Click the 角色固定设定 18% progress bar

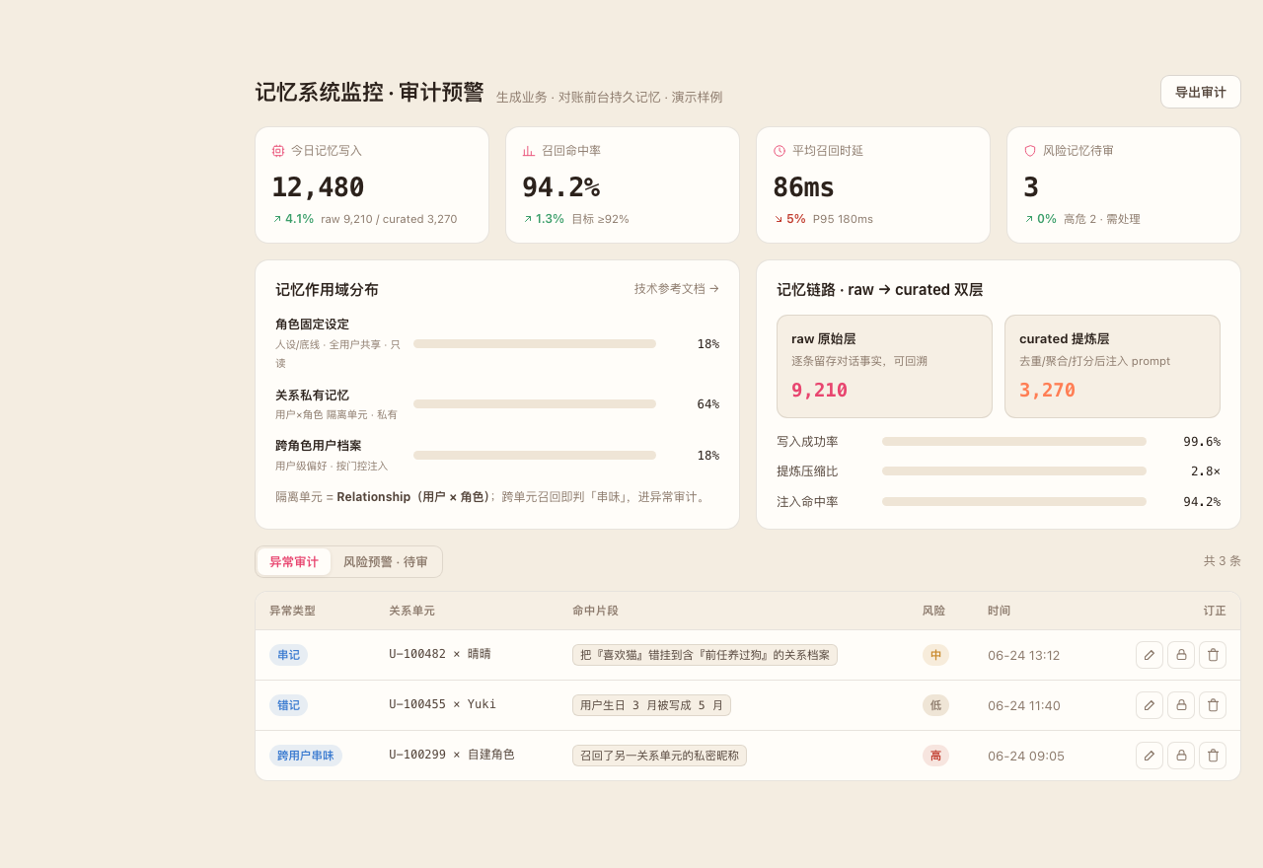pos(535,344)
